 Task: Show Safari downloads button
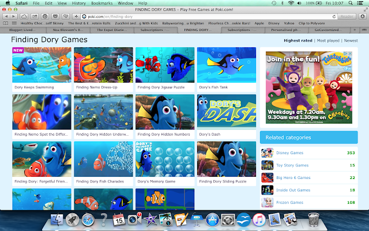363,16
